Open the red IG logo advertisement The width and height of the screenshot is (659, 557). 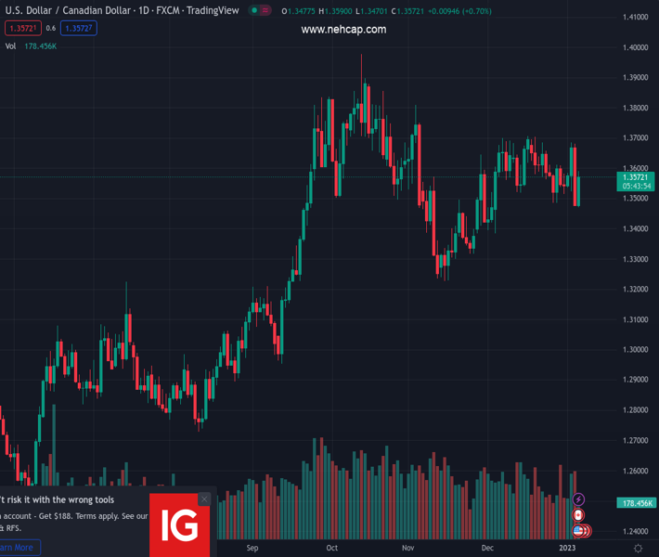pos(179,525)
